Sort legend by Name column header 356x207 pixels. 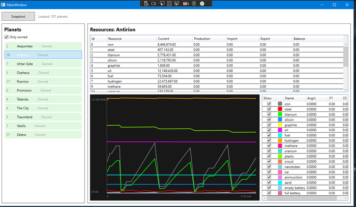(x=294, y=98)
